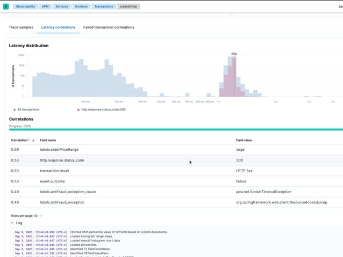Open the Services breadcrumb link
343x257 pixels.
click(62, 6)
